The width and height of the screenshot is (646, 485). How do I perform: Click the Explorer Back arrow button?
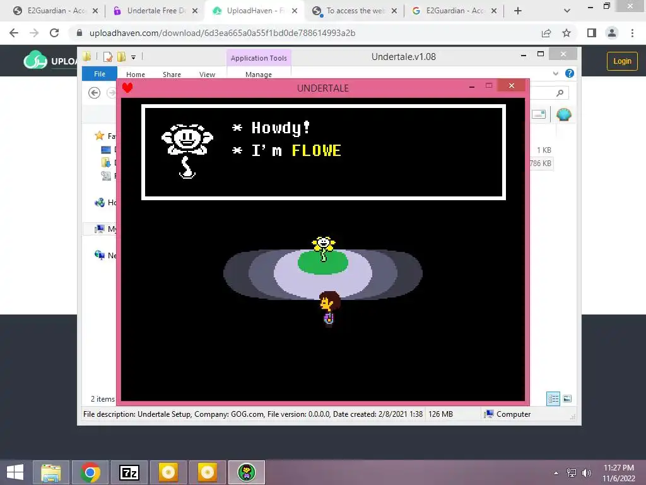pyautogui.click(x=95, y=93)
